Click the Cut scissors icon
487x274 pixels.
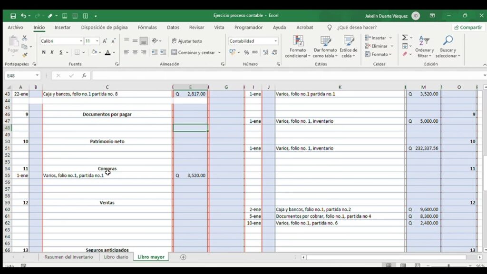click(x=25, y=38)
